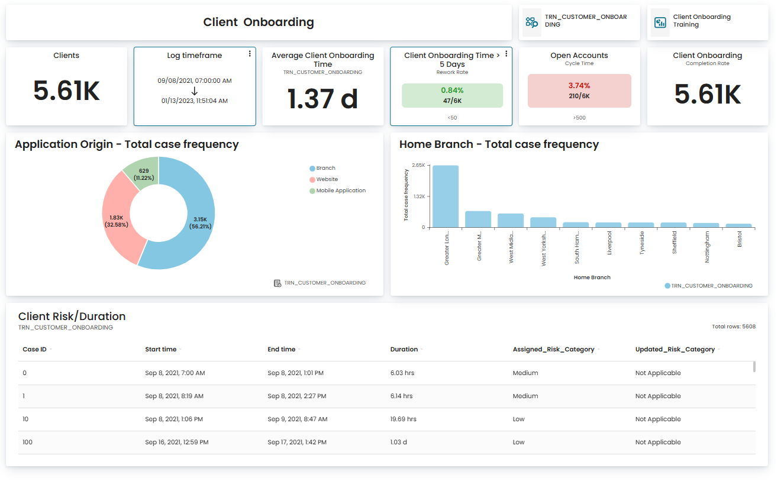The image size is (784, 481).
Task: Click sort arrow beside Start time header
Action: point(180,350)
